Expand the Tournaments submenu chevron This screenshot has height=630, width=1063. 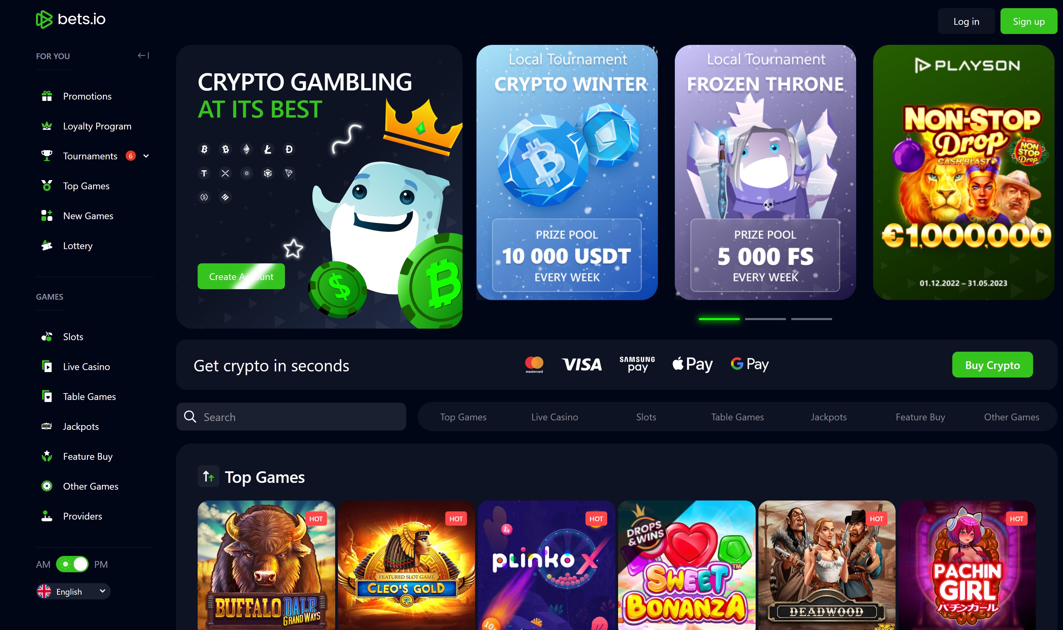(146, 156)
